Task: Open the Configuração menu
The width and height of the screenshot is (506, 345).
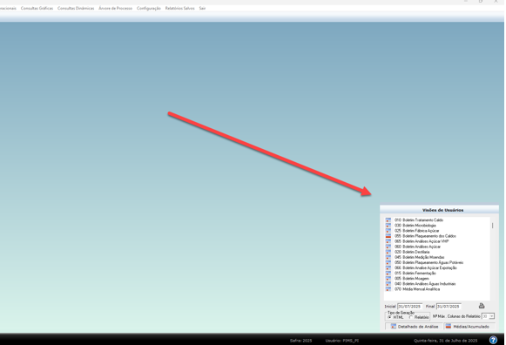Action: 149,9
